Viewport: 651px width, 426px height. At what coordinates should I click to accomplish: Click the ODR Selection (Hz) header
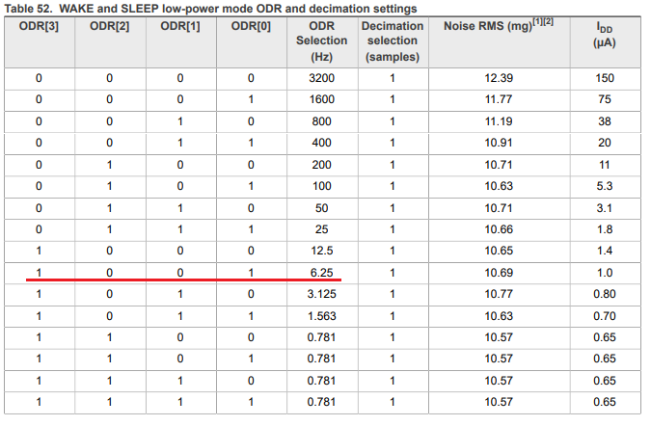click(321, 40)
